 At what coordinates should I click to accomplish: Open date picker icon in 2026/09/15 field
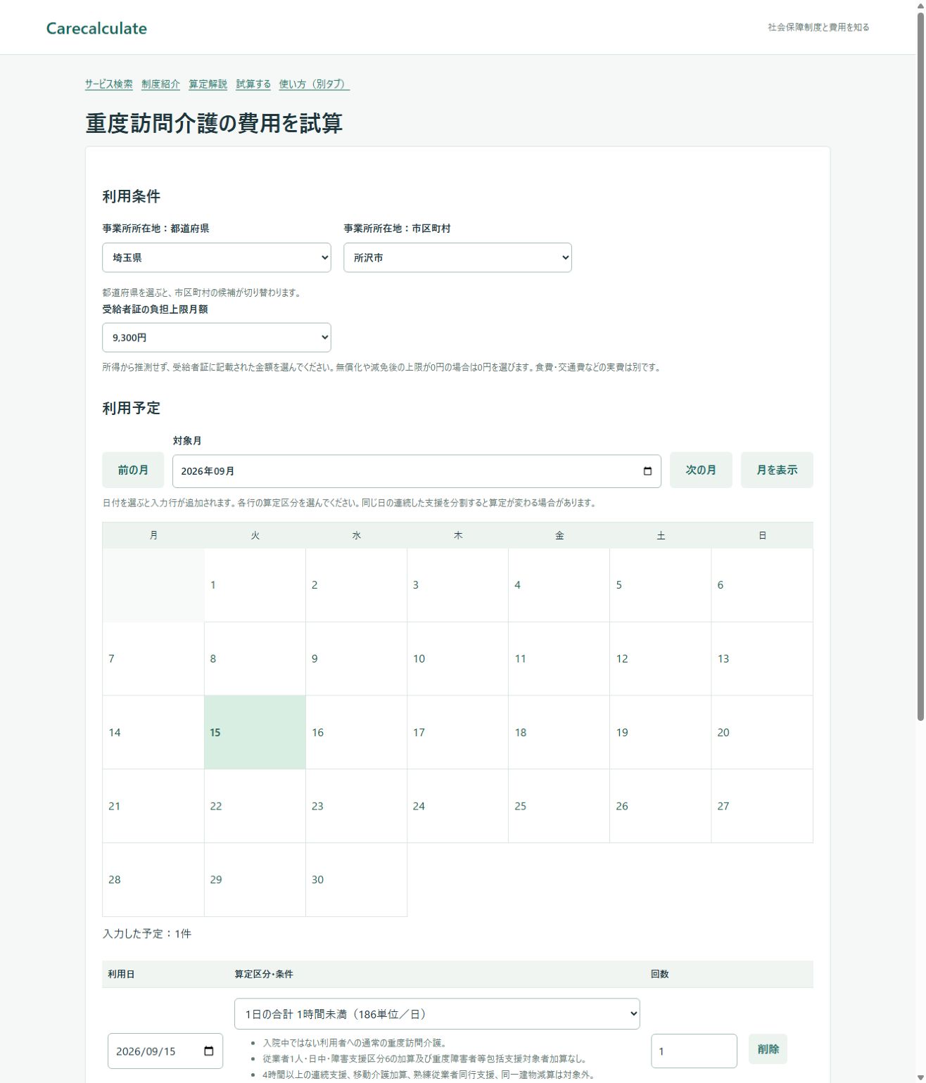point(209,1051)
